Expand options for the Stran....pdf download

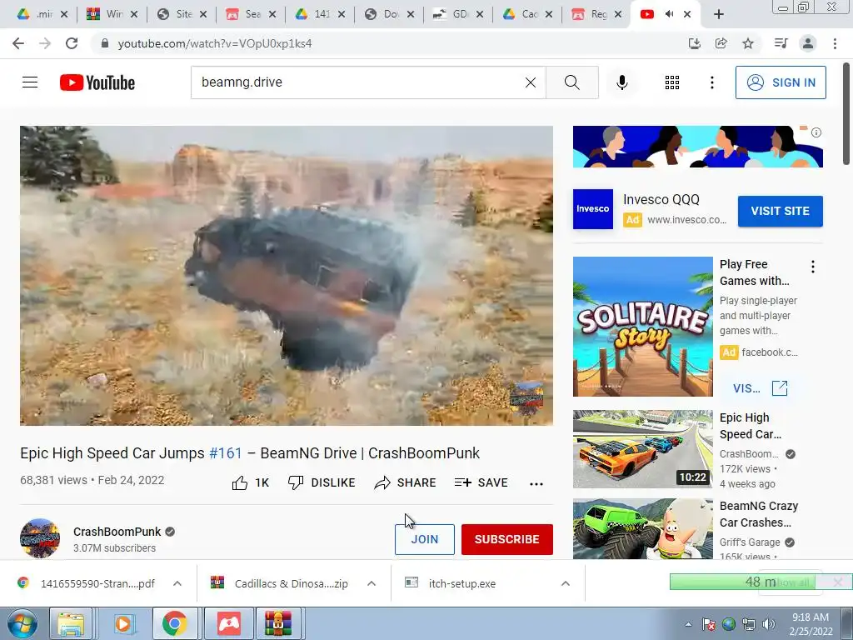click(177, 583)
